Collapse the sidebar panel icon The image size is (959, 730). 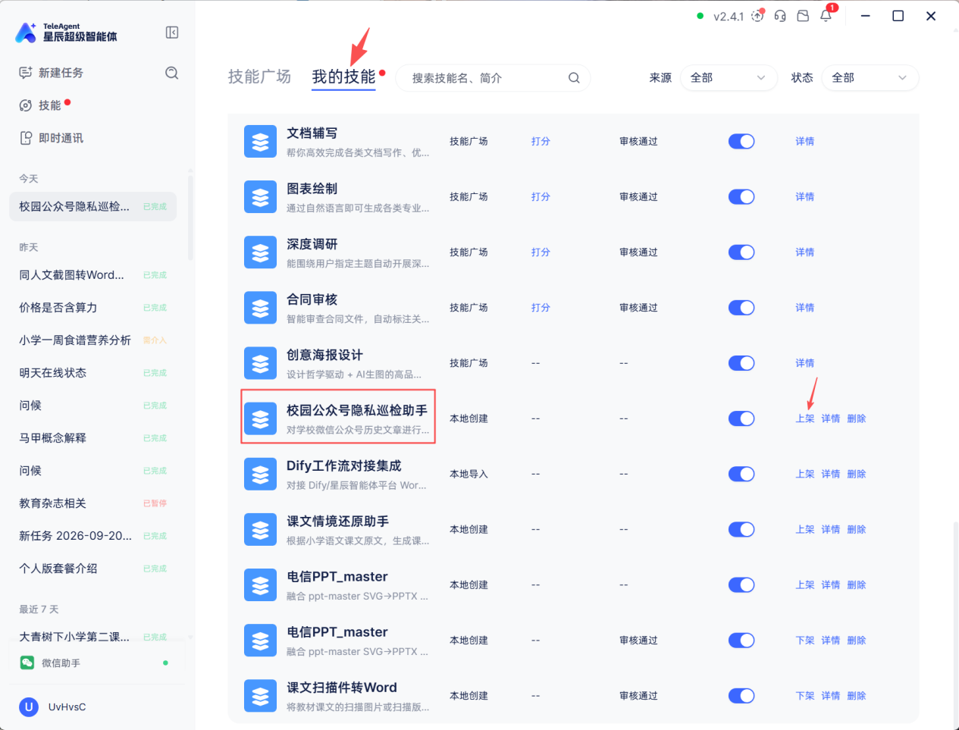(172, 33)
